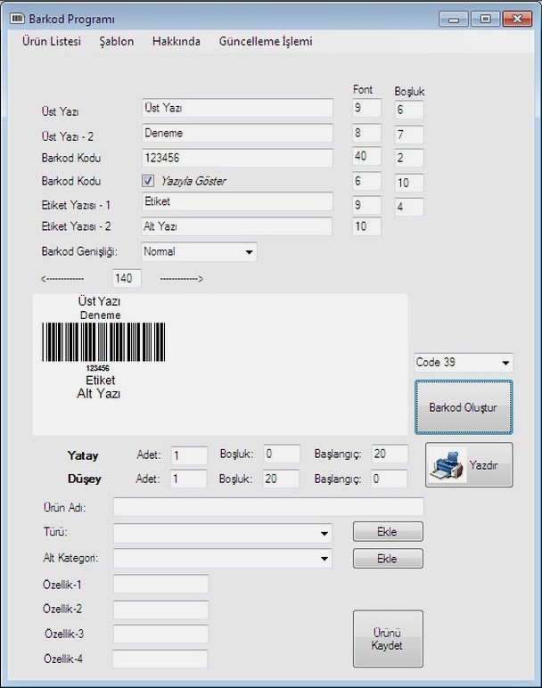Click the Ekle button next to Alt Kategori

pos(388,559)
